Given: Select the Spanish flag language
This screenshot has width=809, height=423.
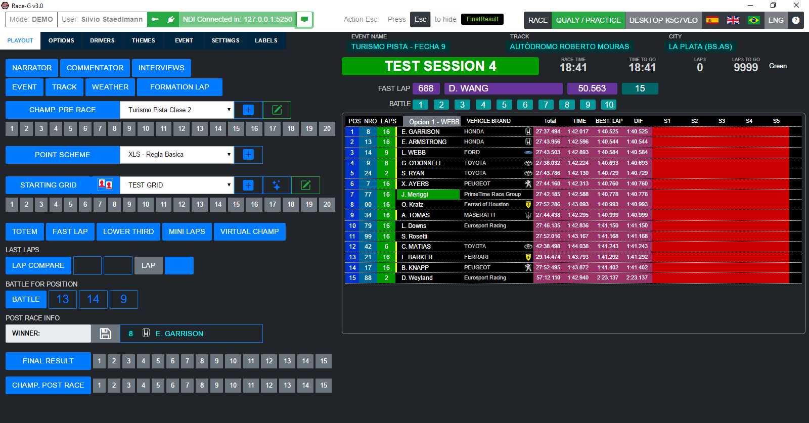Looking at the screenshot, I should 712,20.
